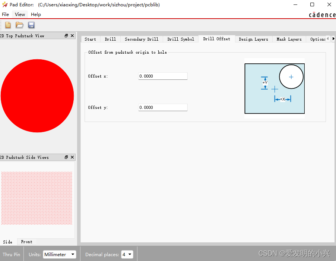Open the Drill Symbol tab
Screen dimensions: 336x261
[181, 39]
